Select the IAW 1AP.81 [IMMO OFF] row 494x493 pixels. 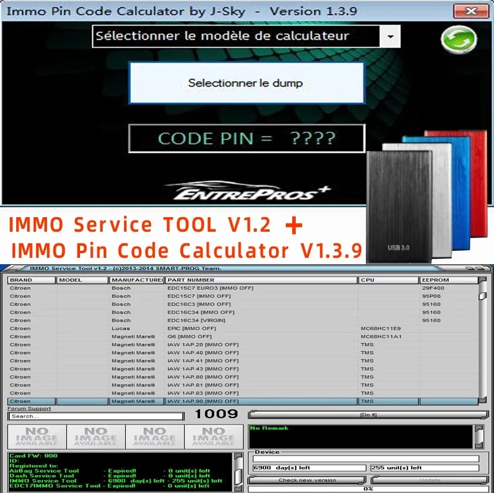pos(242,385)
